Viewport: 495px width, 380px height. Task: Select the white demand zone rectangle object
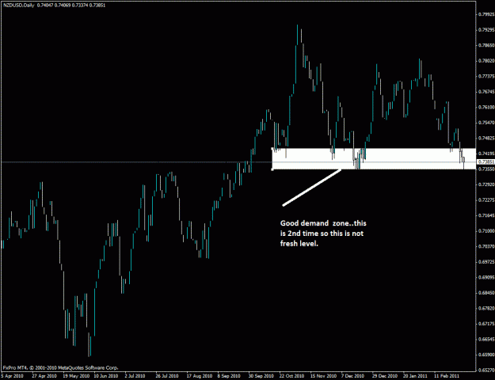(374, 159)
